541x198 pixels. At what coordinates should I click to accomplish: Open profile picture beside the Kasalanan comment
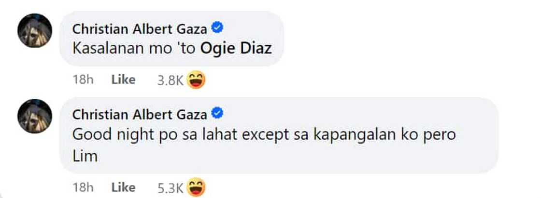35,31
